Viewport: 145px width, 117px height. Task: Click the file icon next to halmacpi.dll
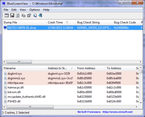(5, 87)
